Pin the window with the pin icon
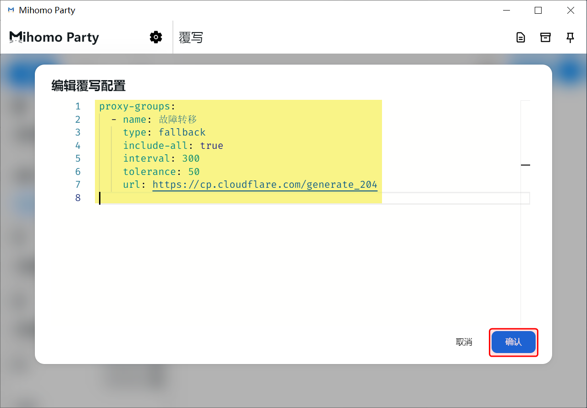 tap(570, 38)
